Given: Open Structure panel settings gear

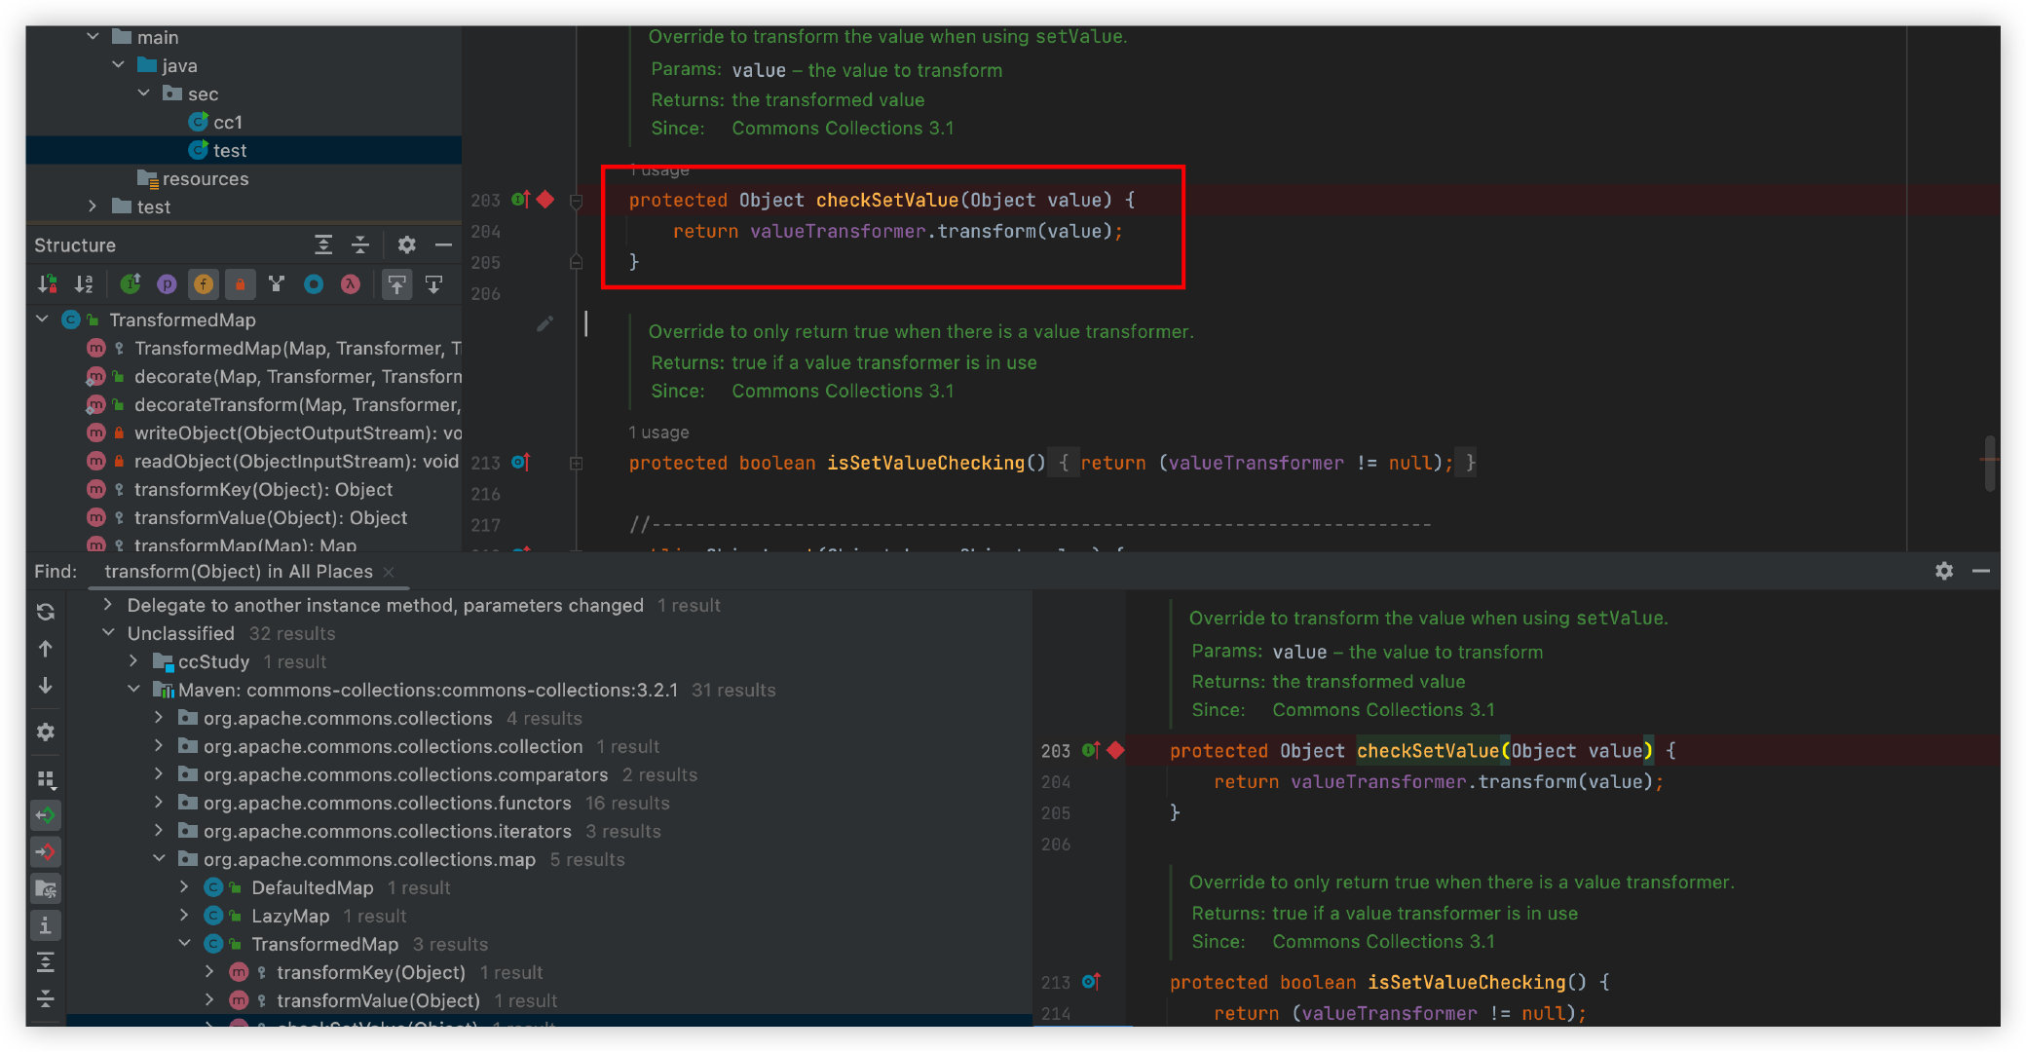Looking at the screenshot, I should tap(407, 245).
